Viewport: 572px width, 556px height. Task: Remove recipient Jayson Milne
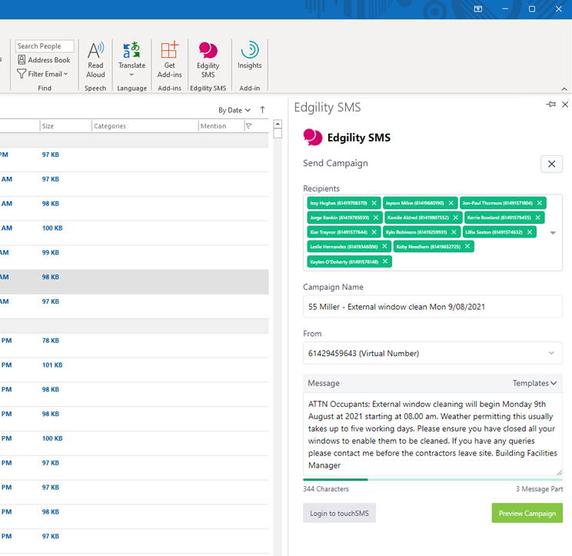[x=451, y=203]
